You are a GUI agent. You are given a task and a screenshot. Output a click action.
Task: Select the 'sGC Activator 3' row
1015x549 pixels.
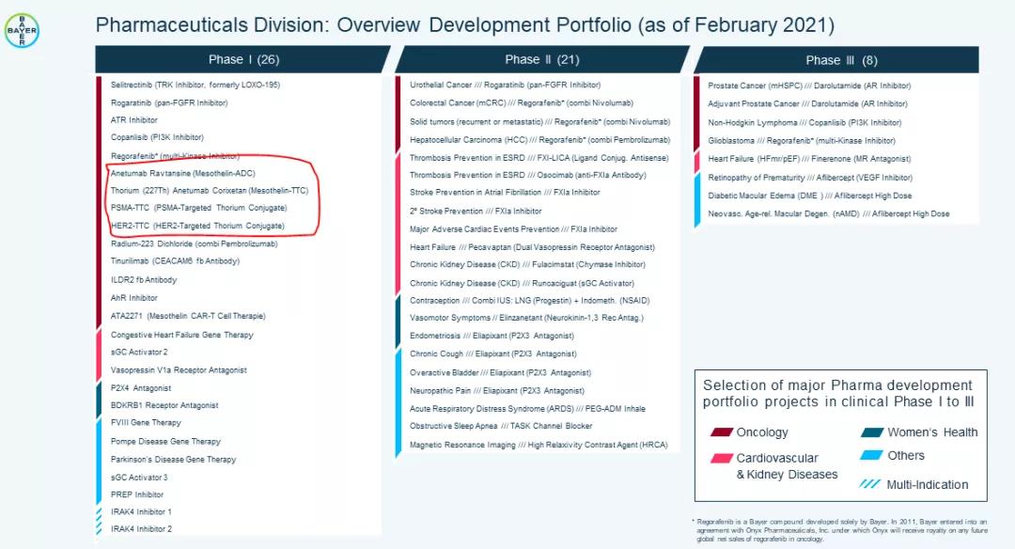tap(138, 478)
